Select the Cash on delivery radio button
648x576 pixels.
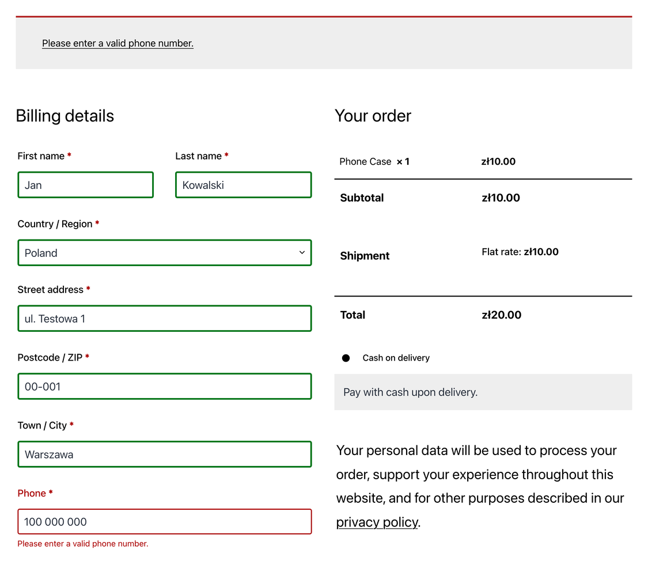click(x=346, y=358)
